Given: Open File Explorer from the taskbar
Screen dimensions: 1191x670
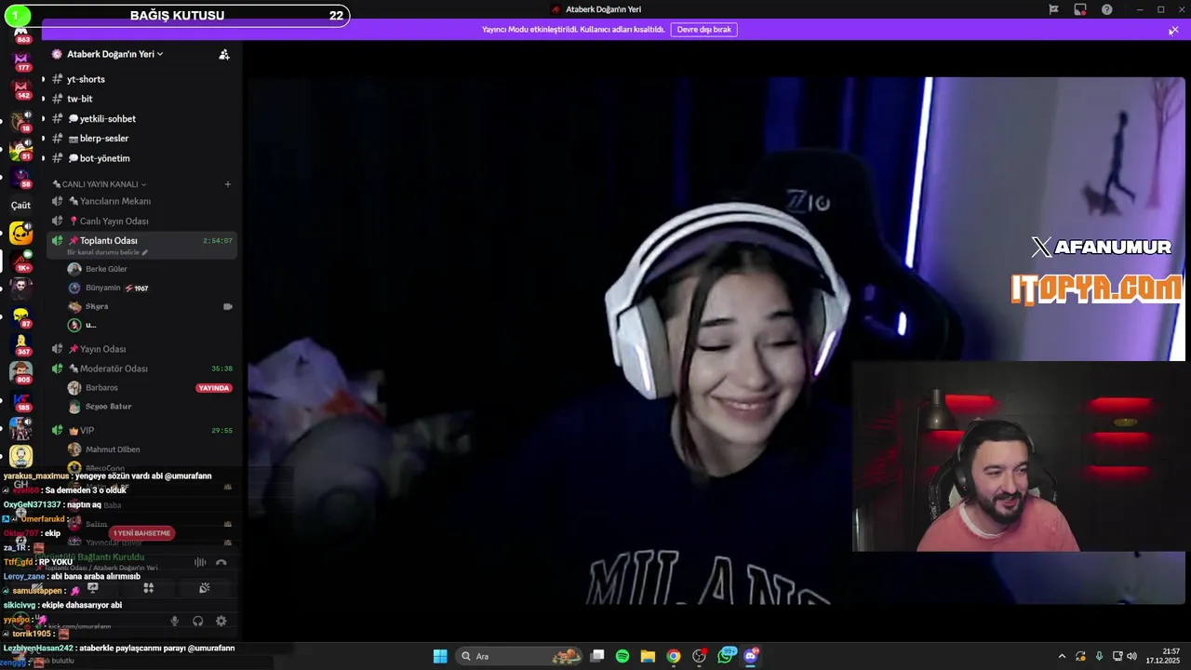Looking at the screenshot, I should (x=648, y=656).
